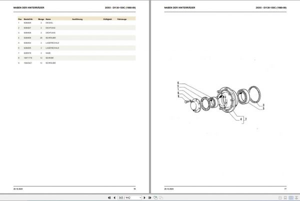Click the Gültigkeit column header
The width and height of the screenshot is (300, 201).
(107, 19)
